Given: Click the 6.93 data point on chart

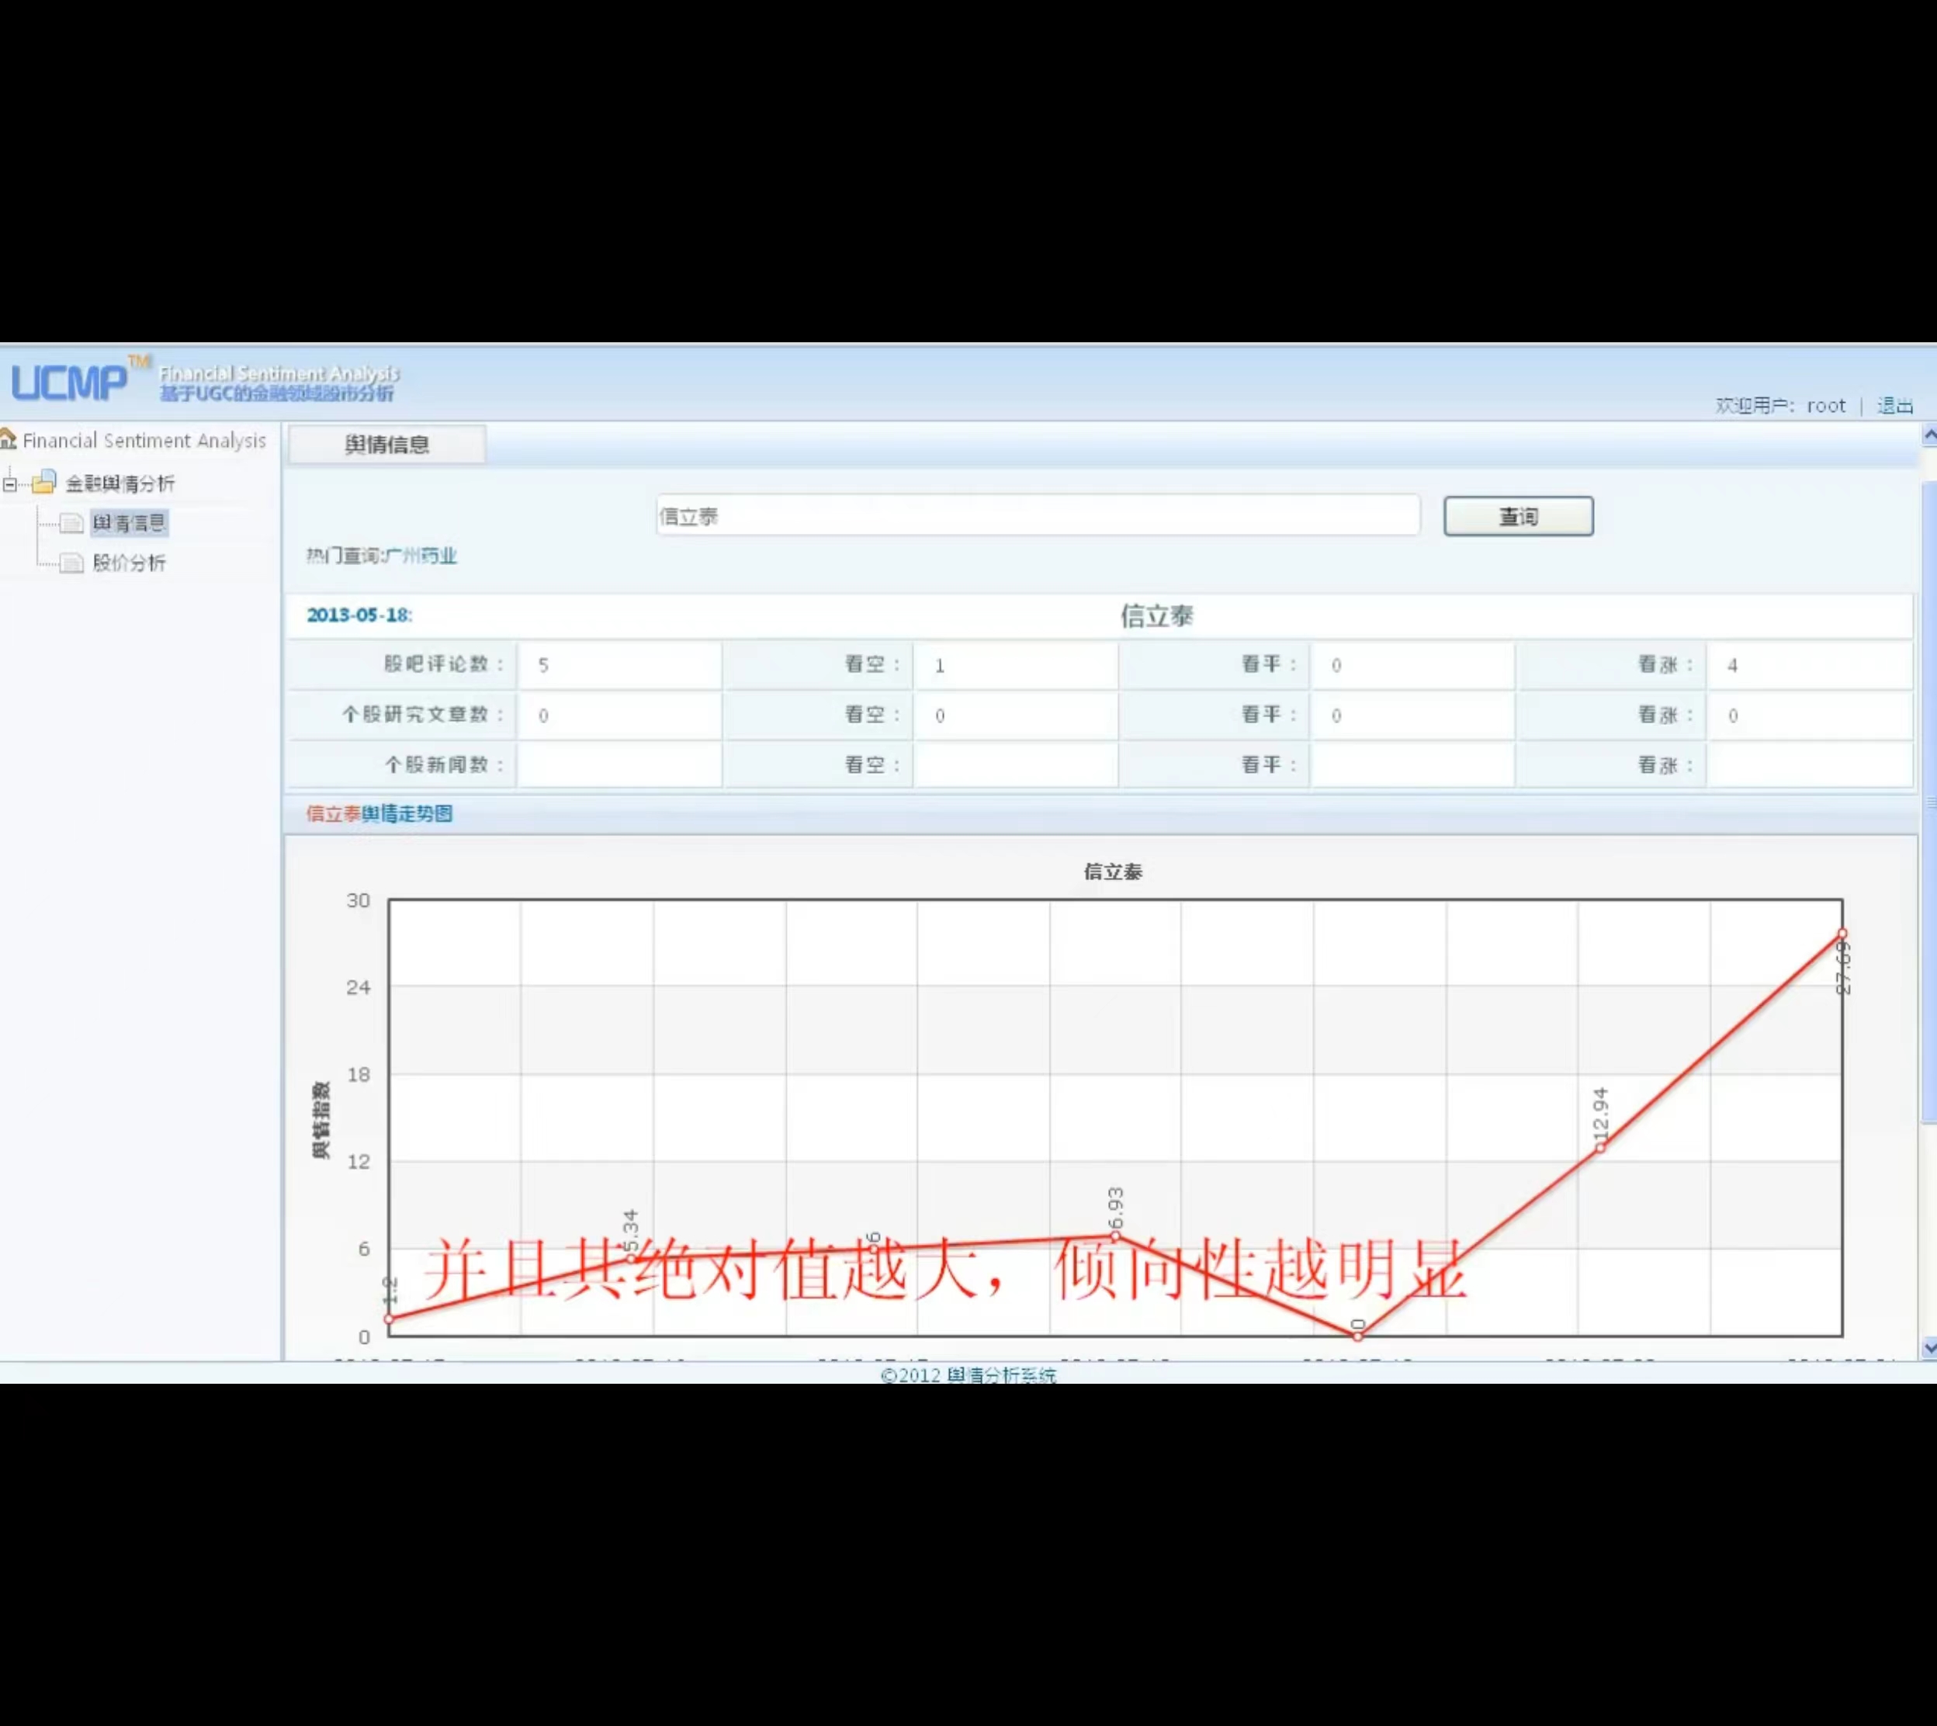Looking at the screenshot, I should (1116, 1236).
